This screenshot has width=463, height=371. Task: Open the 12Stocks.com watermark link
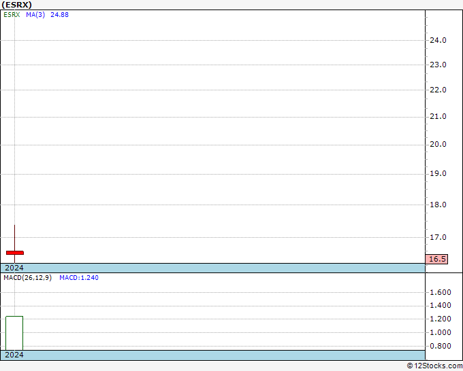tap(434, 366)
